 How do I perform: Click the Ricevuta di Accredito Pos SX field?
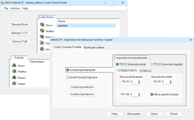pyautogui.click(x=166, y=82)
